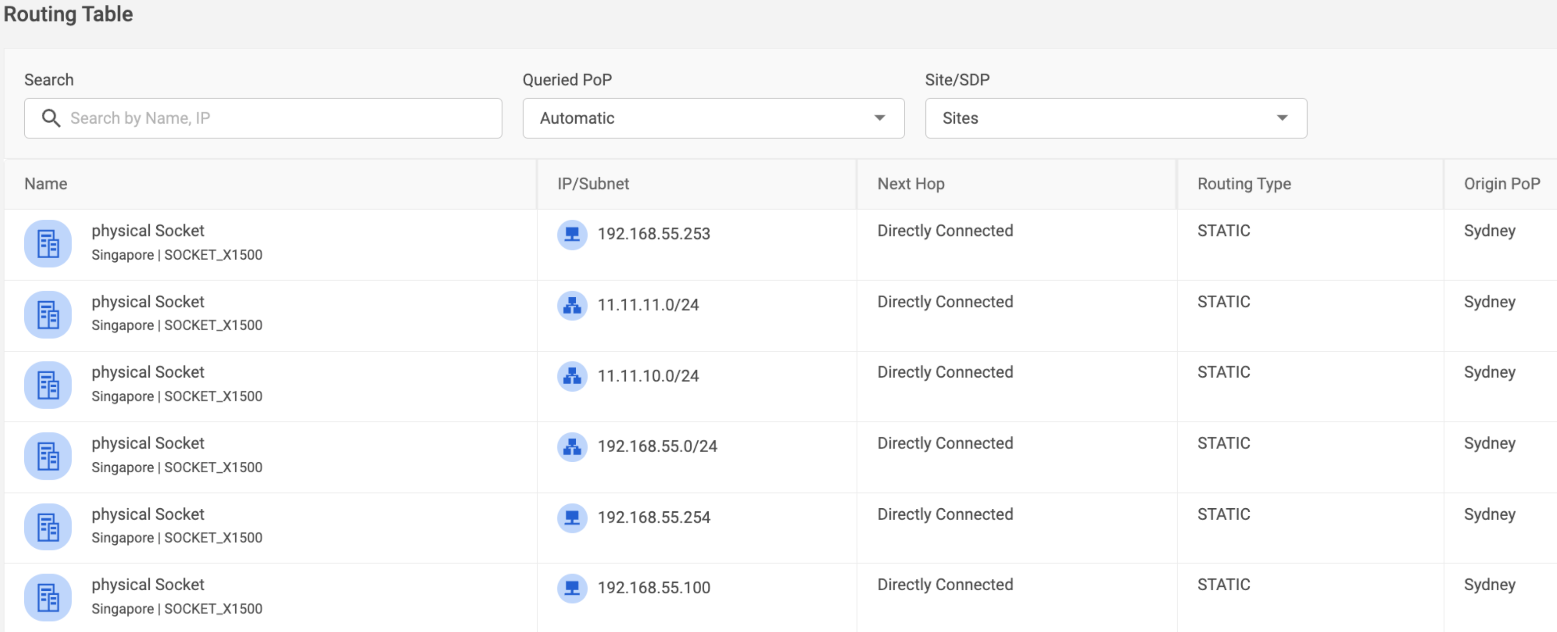This screenshot has width=1557, height=632.
Task: Select IP address 192.168.55.100
Action: [x=653, y=587]
